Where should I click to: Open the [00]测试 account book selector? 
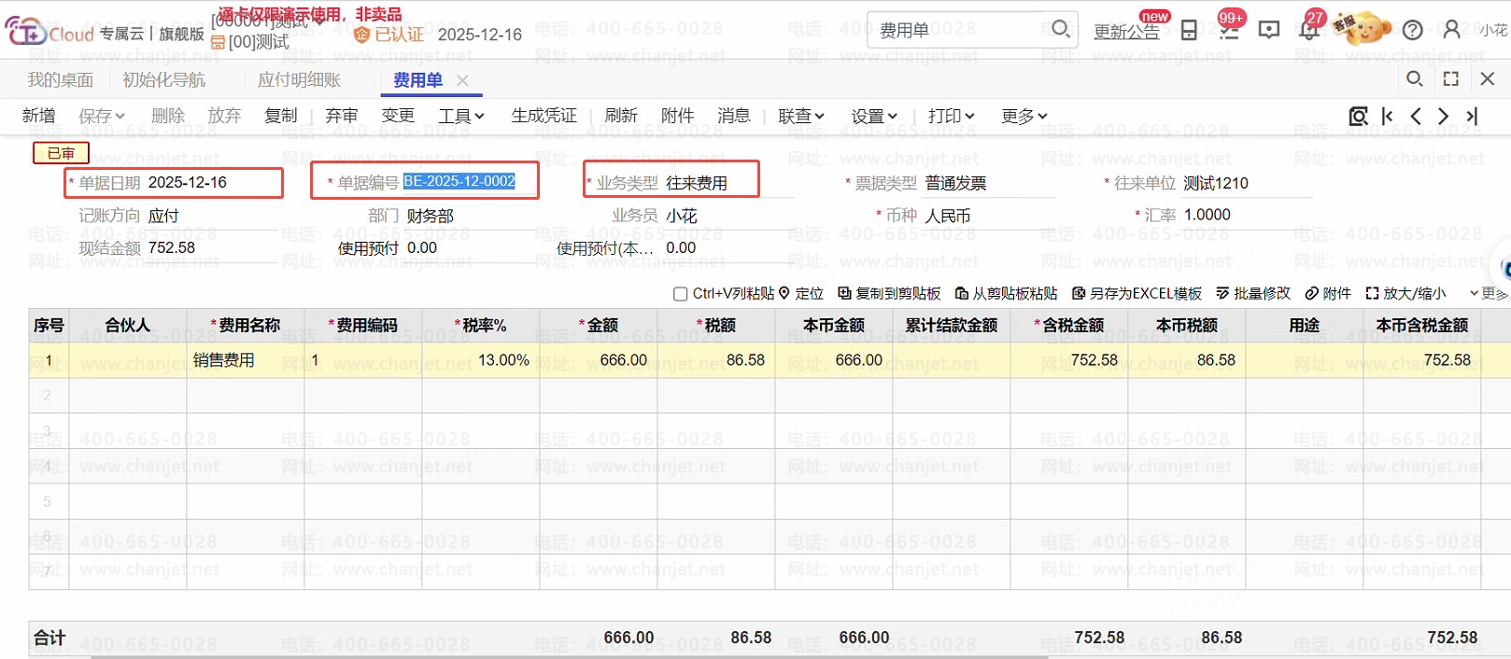coord(250,42)
